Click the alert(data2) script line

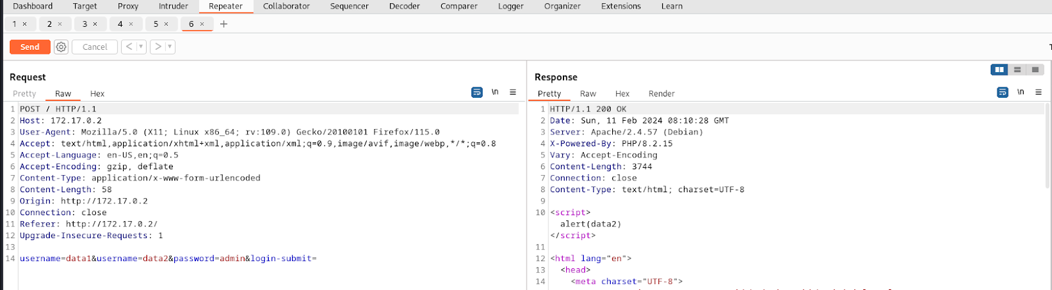coord(590,224)
